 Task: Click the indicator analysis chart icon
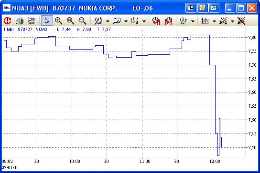point(205,21)
